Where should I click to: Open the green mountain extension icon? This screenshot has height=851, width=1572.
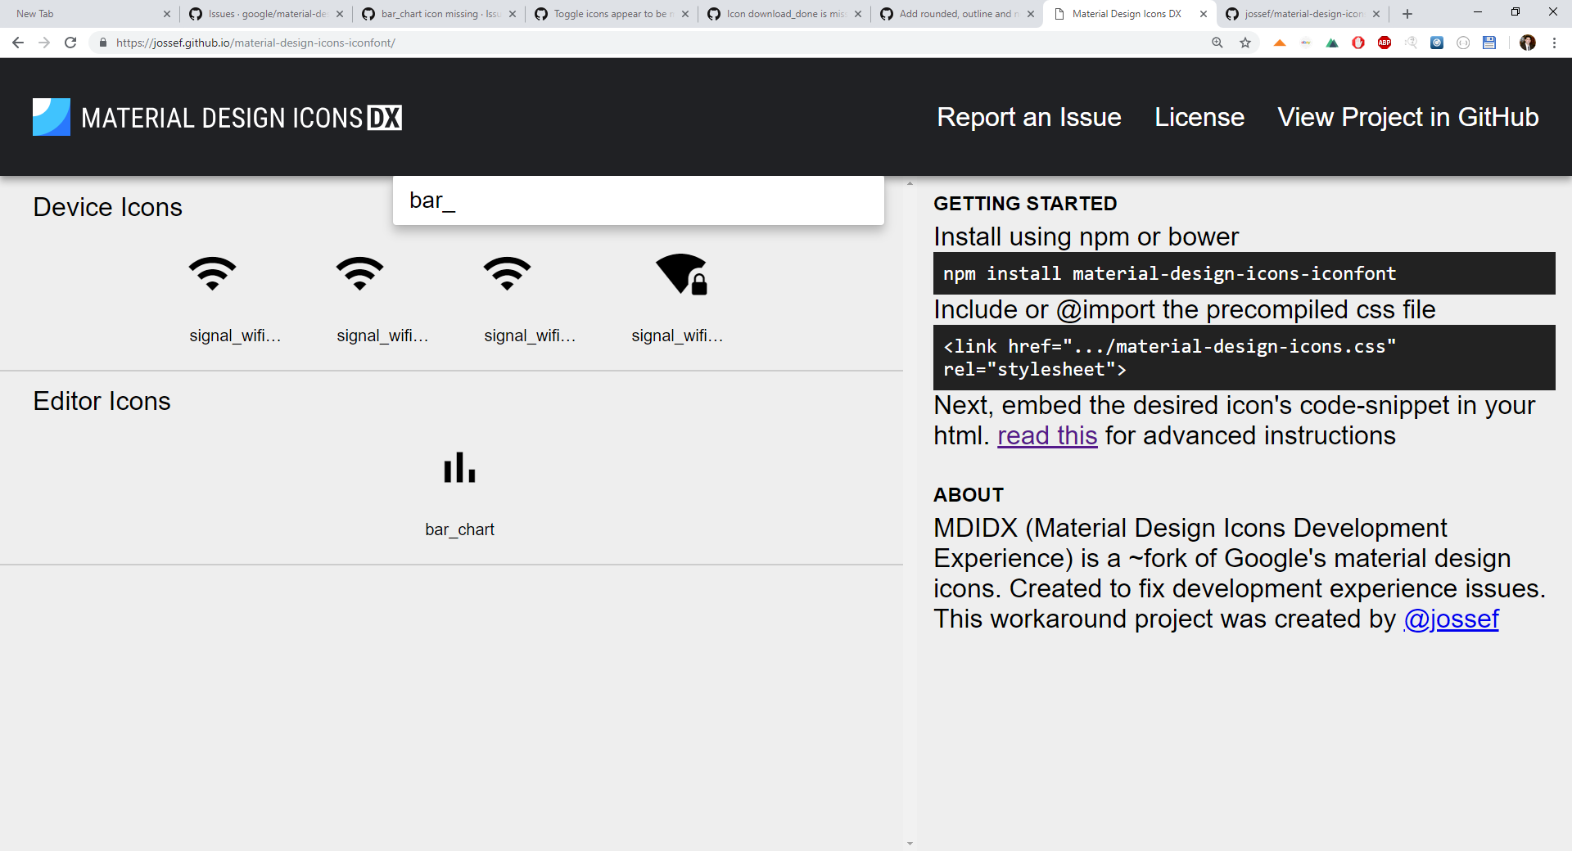[1332, 43]
